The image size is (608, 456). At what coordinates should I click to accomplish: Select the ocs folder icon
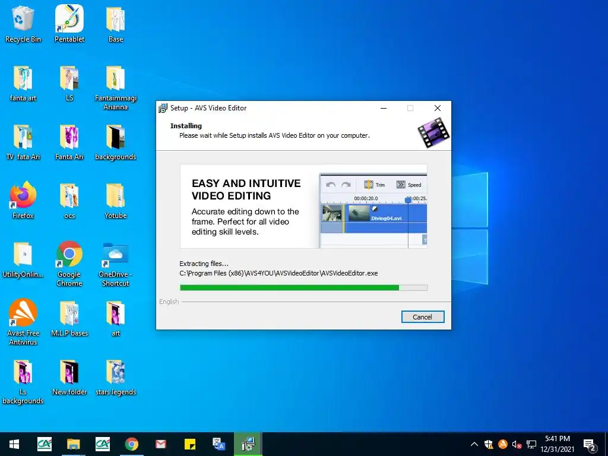[69, 201]
